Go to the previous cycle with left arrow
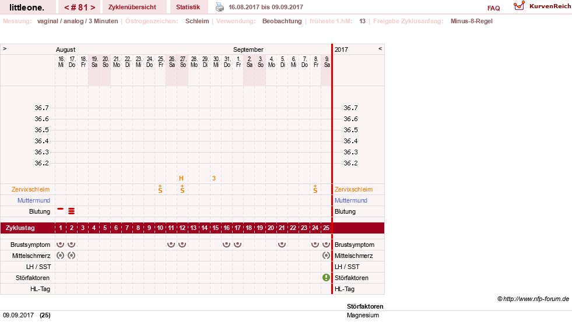This screenshot has width=572, height=329. (66, 8)
